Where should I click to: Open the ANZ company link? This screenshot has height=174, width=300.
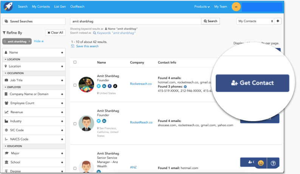point(133,167)
